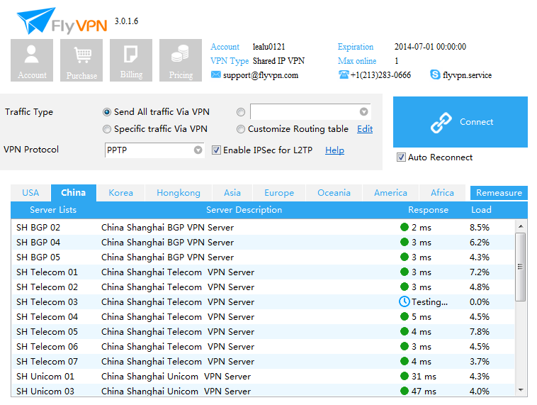Select the SH BGP 02 server row
Image resolution: width=537 pixels, height=405 pixels.
(x=263, y=227)
